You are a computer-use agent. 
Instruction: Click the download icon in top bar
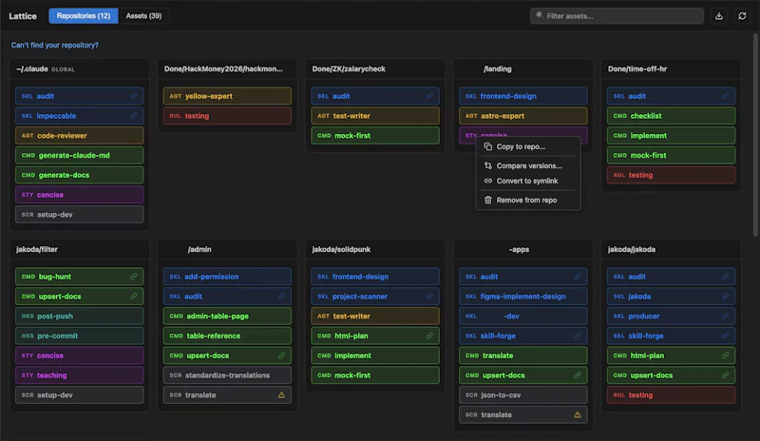pos(719,16)
